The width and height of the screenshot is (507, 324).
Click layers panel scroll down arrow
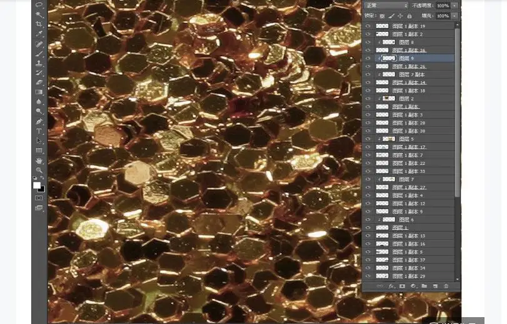click(457, 279)
